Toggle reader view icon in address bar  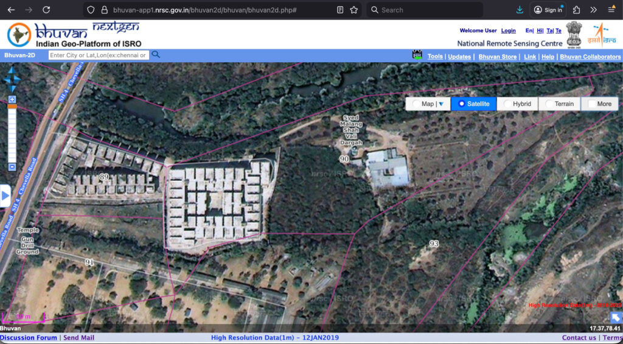click(339, 10)
